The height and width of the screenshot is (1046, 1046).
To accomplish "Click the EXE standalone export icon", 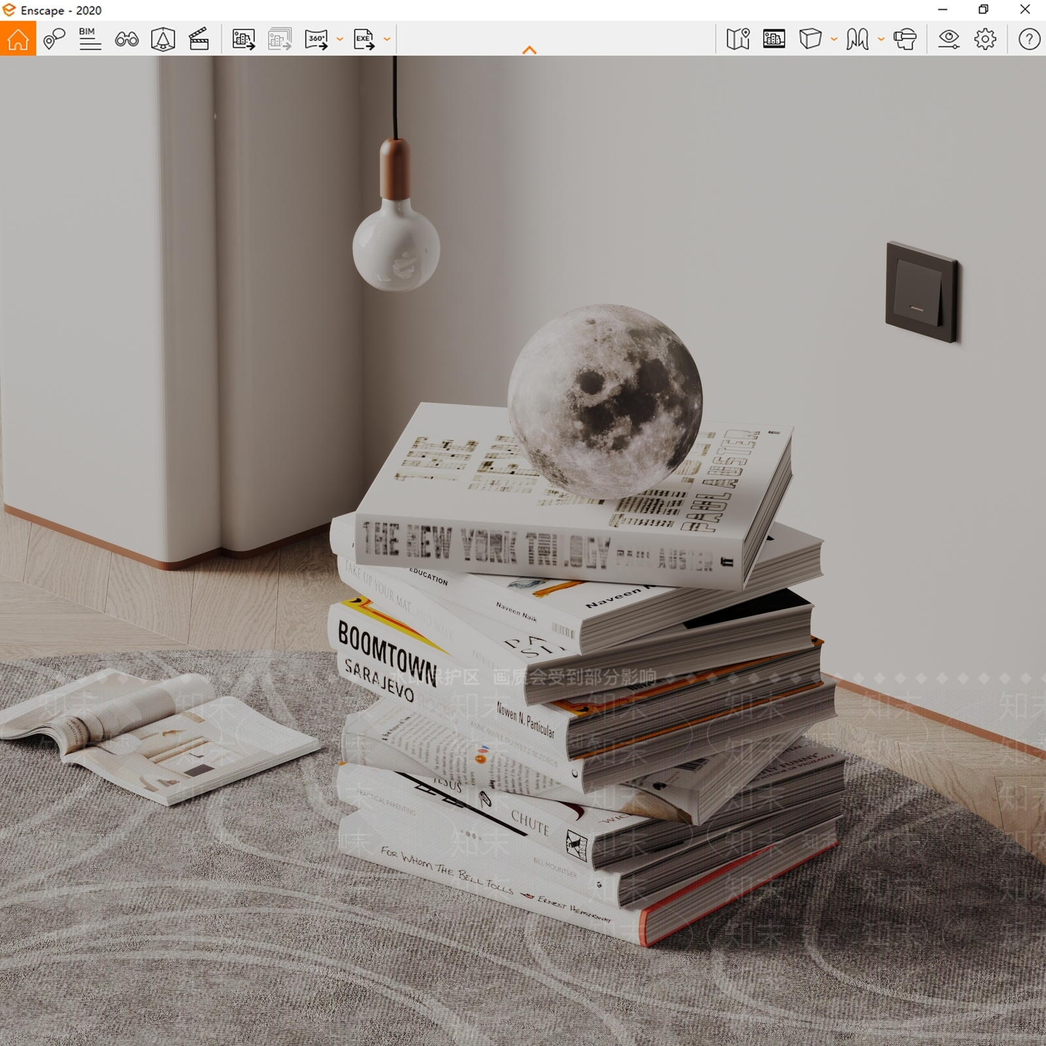I will pos(364,39).
